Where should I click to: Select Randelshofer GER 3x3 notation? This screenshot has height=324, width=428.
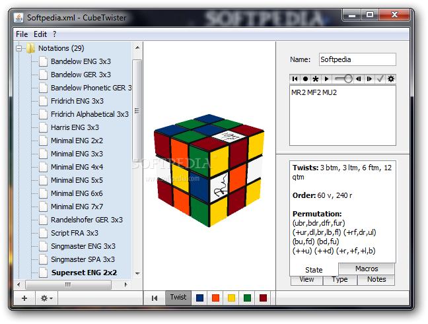coord(87,220)
